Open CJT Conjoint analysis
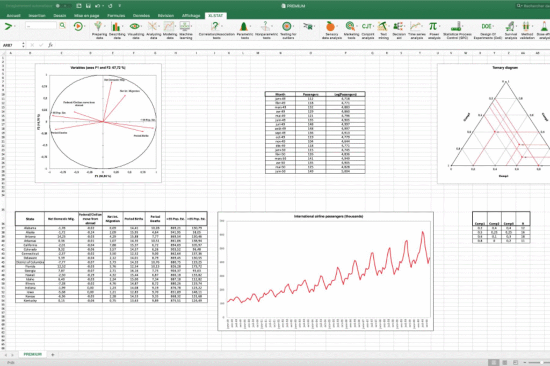This screenshot has height=366, width=550. point(367,31)
